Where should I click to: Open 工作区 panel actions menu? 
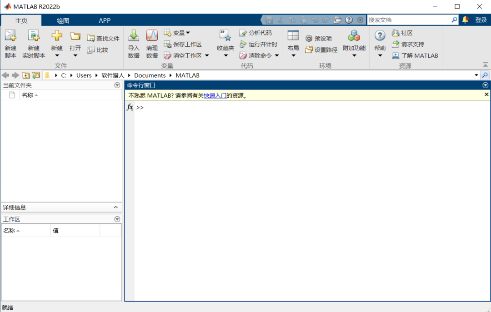click(x=117, y=219)
